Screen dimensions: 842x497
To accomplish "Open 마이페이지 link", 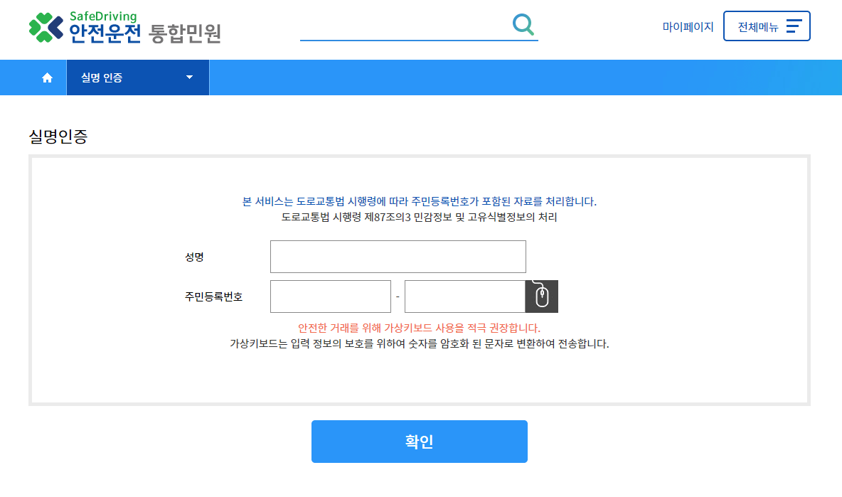I will [x=688, y=26].
